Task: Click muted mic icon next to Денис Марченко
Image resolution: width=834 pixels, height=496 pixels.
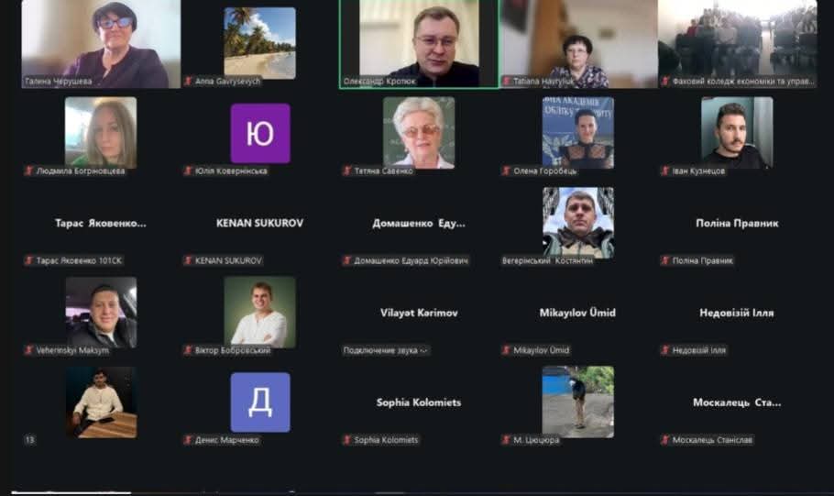Action: [188, 440]
